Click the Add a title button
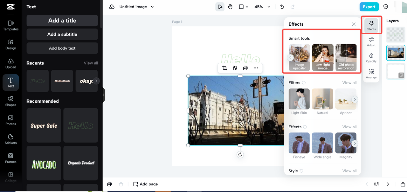This screenshot has height=192, width=407. coord(62,21)
